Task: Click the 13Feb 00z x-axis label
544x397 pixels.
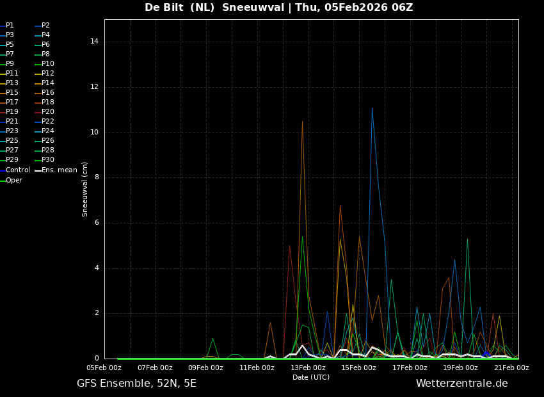Action: click(308, 368)
